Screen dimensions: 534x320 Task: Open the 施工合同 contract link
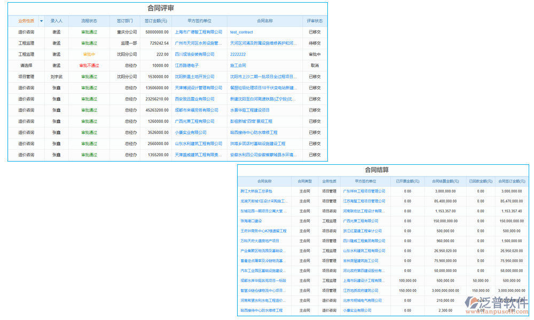pos(238,66)
